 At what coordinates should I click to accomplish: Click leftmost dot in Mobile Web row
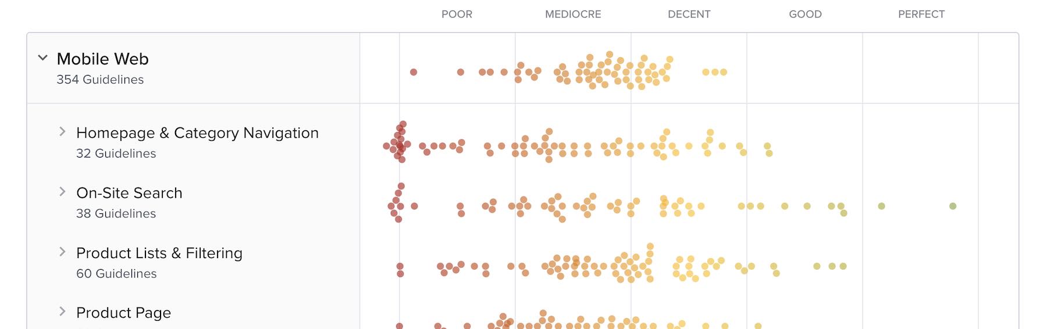tap(414, 72)
